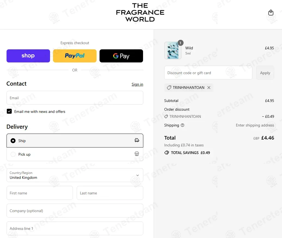Uncheck Email me with news and offers
Viewport: 282px width, 238px height.
[9, 112]
